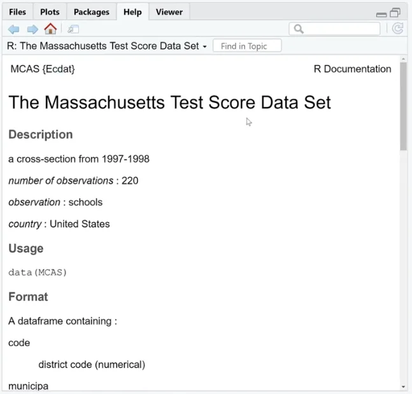The width and height of the screenshot is (412, 394).
Task: Show help topic in new window icon
Action: (73, 29)
